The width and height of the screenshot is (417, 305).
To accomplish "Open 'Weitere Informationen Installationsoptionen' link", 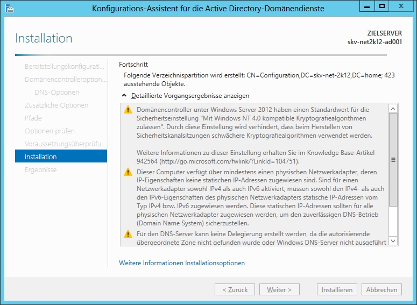I will (x=182, y=263).
